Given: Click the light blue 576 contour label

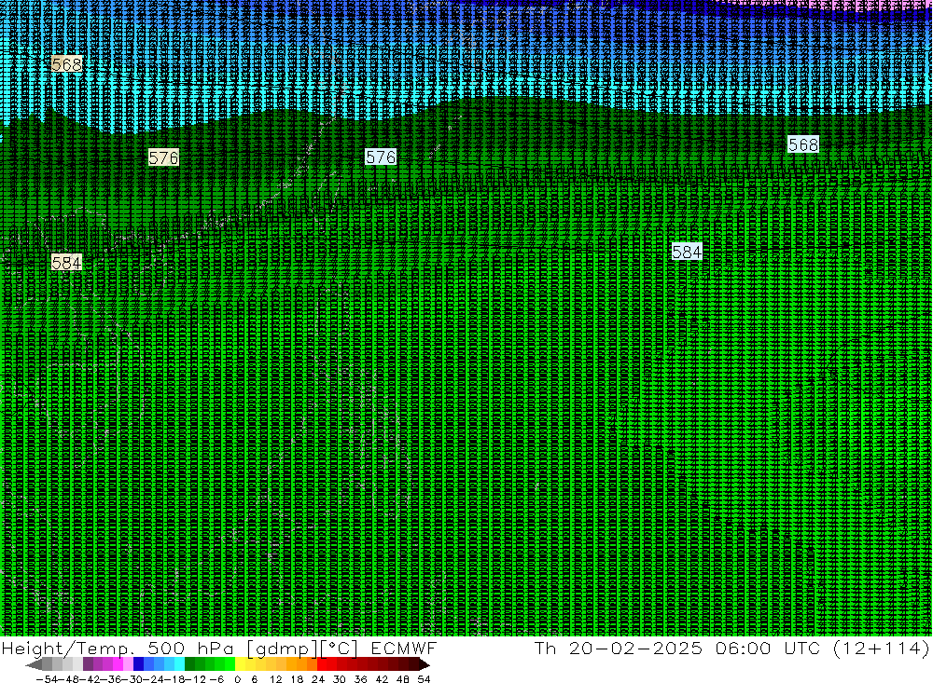Looking at the screenshot, I should tap(381, 157).
